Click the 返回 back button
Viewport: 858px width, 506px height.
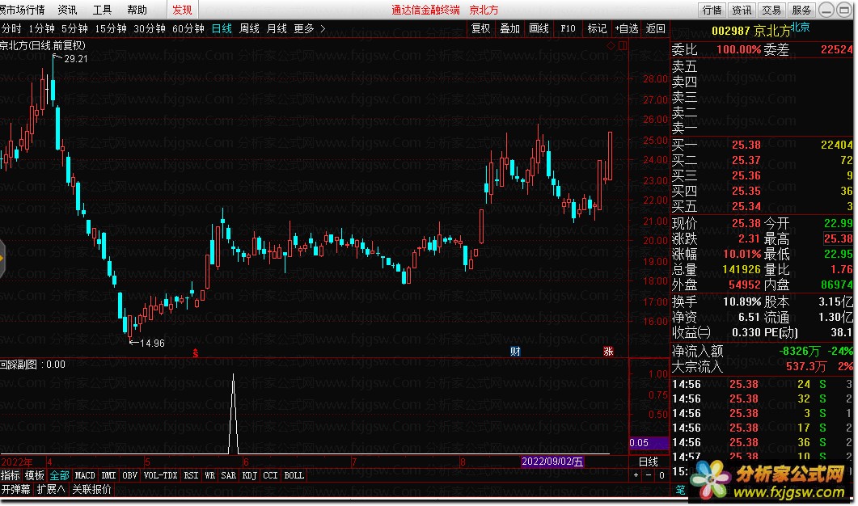tap(656, 28)
